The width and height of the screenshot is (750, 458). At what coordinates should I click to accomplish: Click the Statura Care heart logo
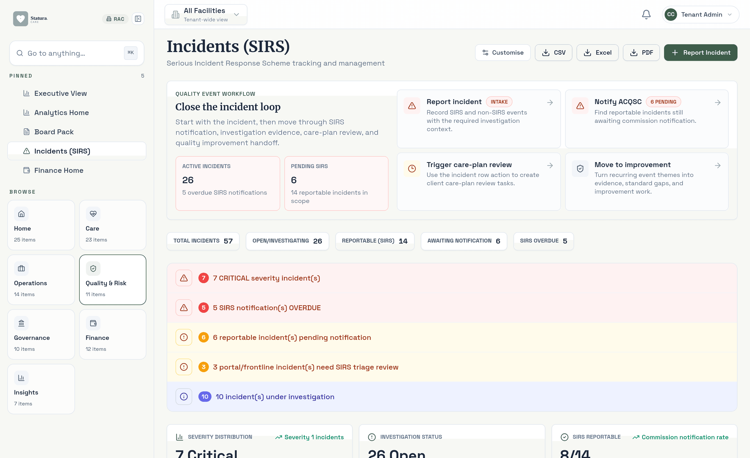[x=20, y=18]
